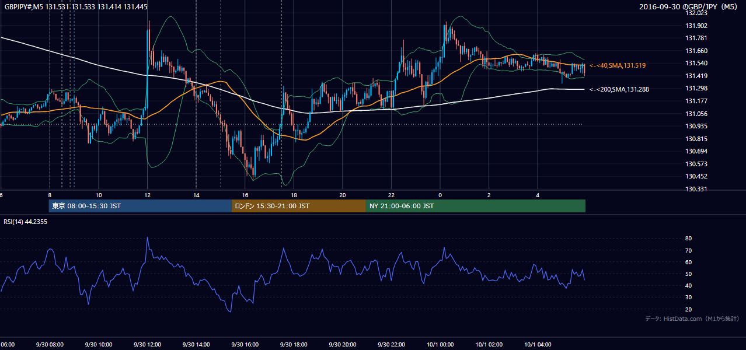The height and width of the screenshot is (350, 746).
Task: Click price axis label 131.660
Action: pos(696,51)
